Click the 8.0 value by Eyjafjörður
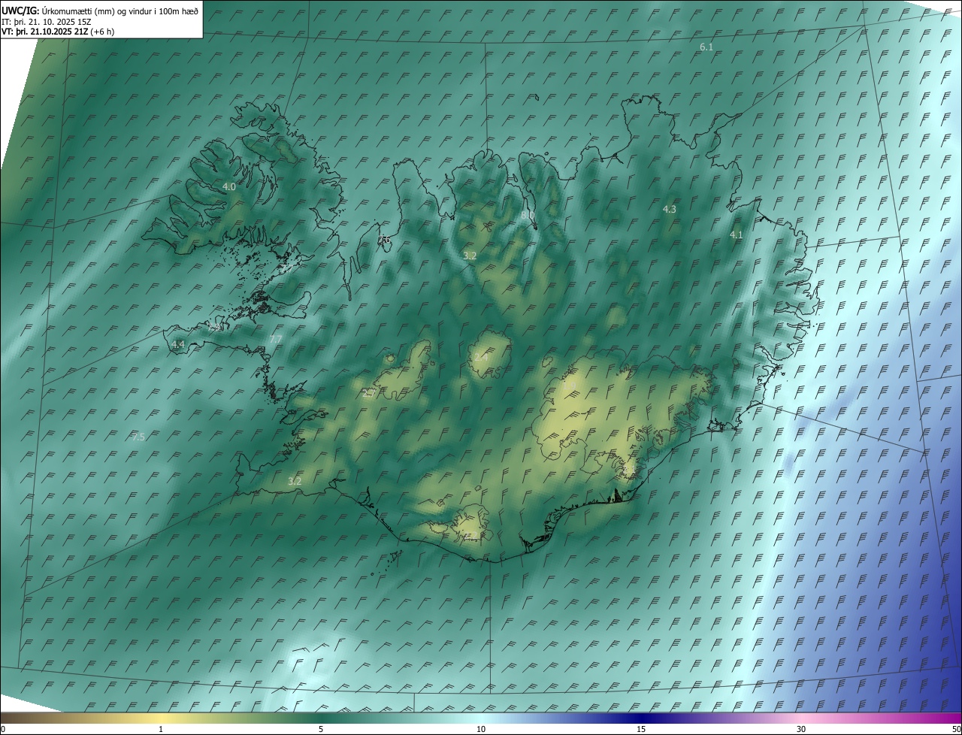 528,215
